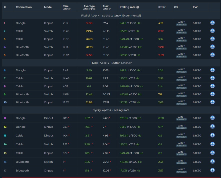Click the average latency value 28.29
This screenshot has width=221, height=178.
pos(89,47)
